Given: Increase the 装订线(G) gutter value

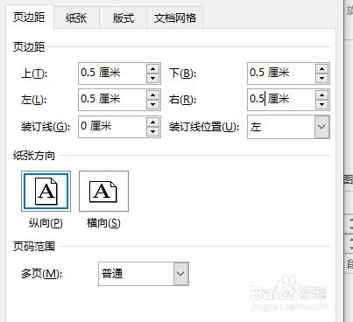Looking at the screenshot, I should pyautogui.click(x=153, y=122).
